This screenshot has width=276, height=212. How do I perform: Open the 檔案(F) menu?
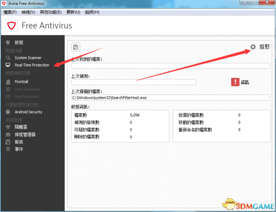pyautogui.click(x=10, y=12)
